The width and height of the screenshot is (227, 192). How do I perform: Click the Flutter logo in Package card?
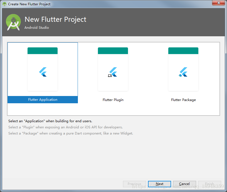(183, 72)
